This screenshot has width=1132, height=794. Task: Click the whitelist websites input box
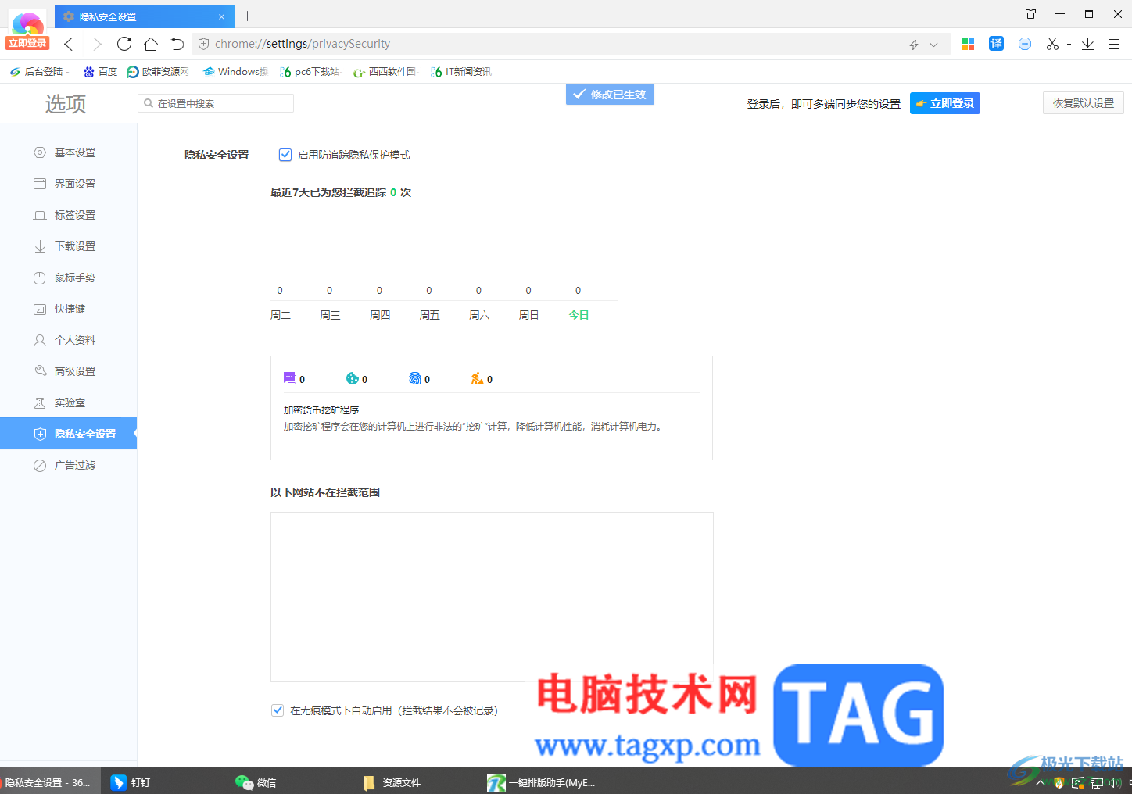pos(491,597)
